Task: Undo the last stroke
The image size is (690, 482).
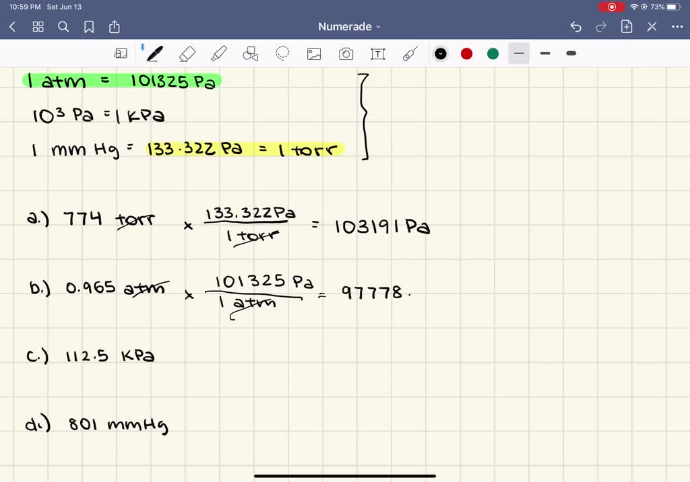Action: (575, 27)
